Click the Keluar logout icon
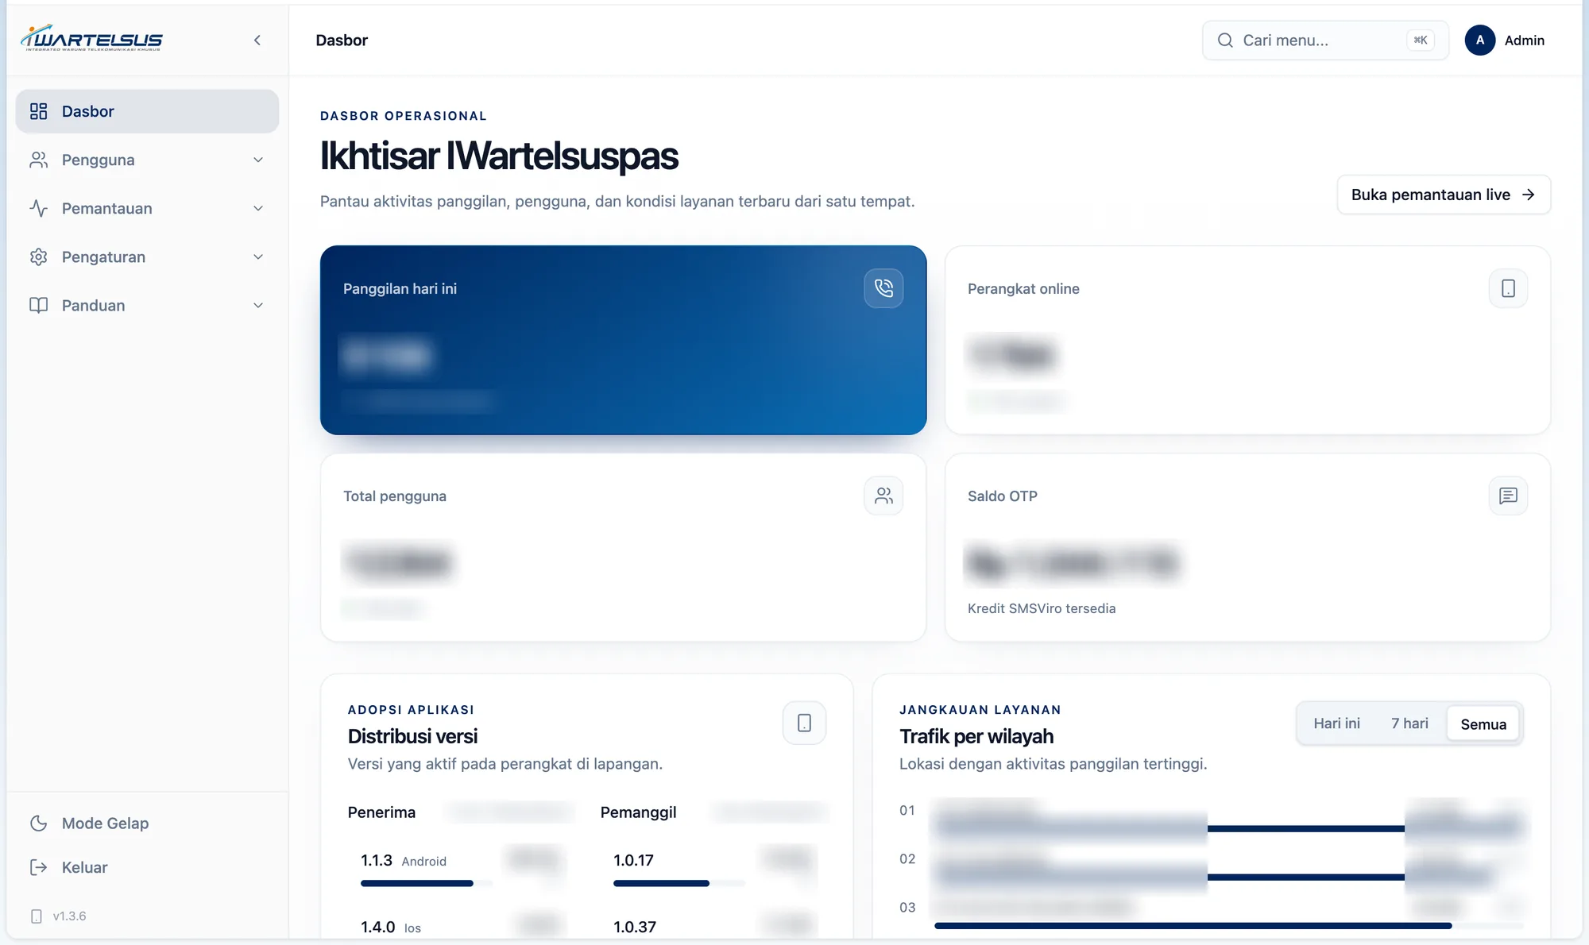 [38, 867]
